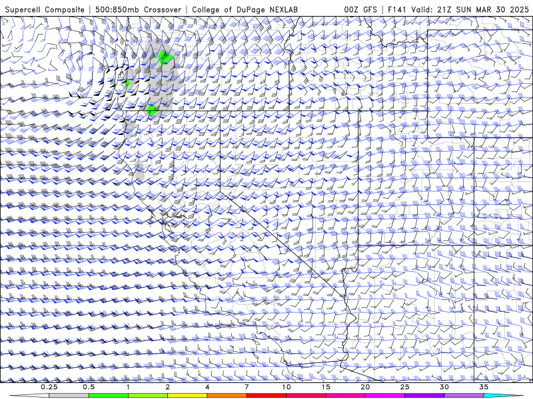Click the colorbar value label 4
Screen dimensions: 533x399
[207, 387]
